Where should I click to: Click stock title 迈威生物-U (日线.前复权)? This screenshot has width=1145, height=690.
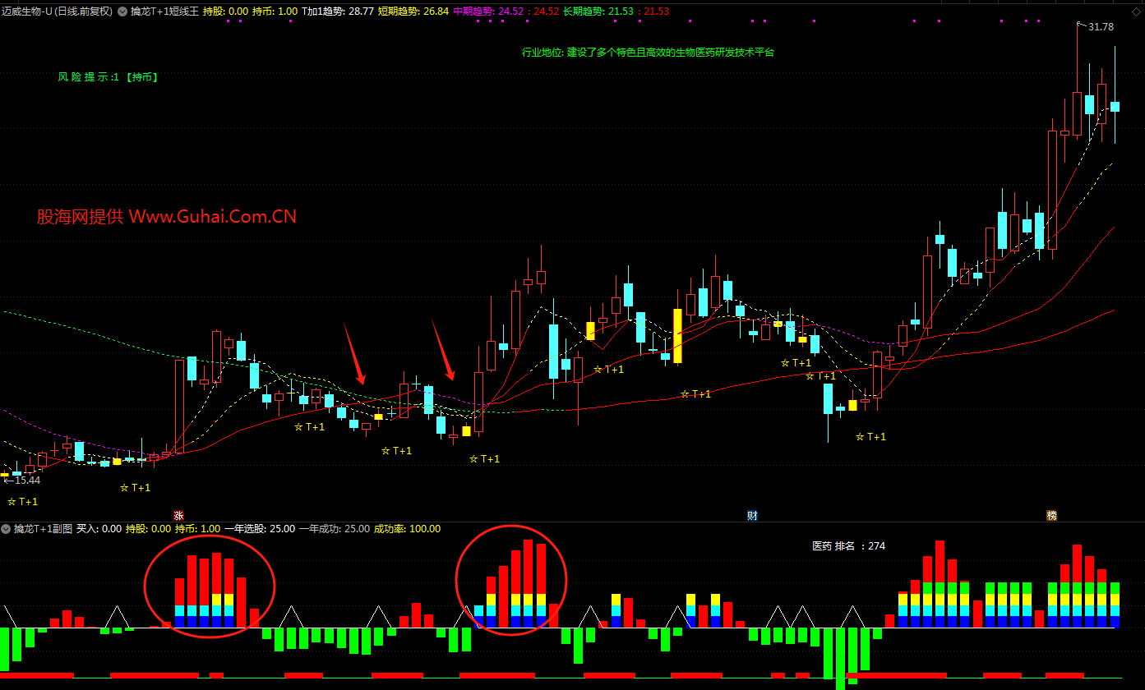point(58,11)
